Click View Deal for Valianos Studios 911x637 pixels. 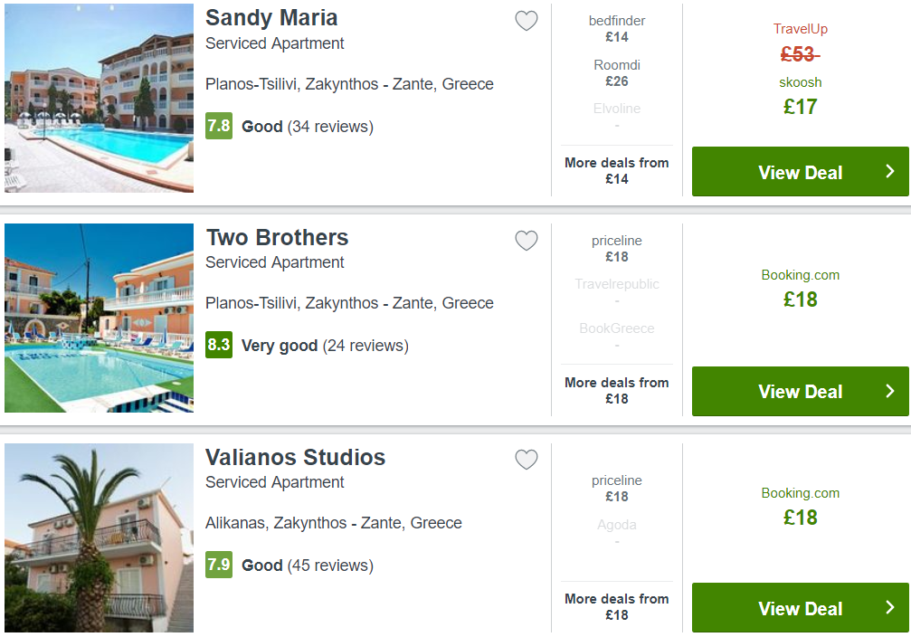point(800,608)
